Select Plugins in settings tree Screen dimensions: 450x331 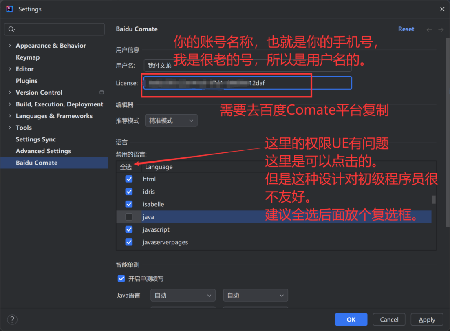26,81
